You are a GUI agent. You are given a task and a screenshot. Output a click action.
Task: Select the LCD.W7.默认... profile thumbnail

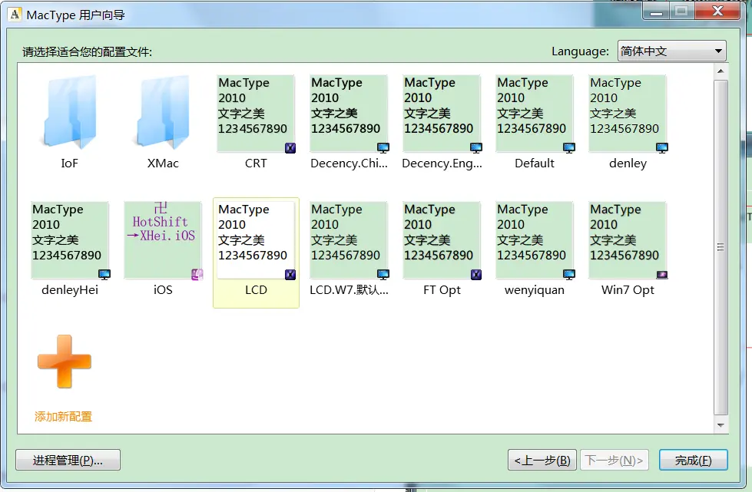[x=349, y=240]
